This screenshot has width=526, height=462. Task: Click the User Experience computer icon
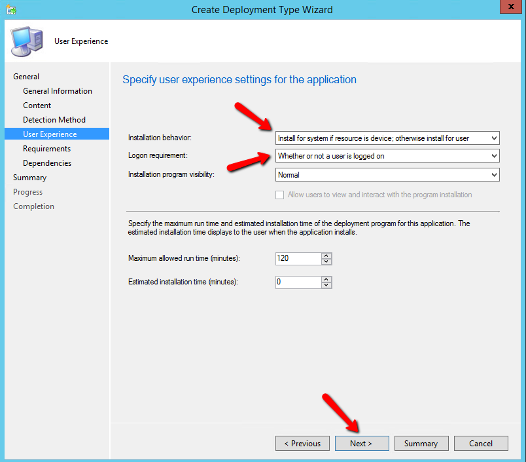[26, 41]
